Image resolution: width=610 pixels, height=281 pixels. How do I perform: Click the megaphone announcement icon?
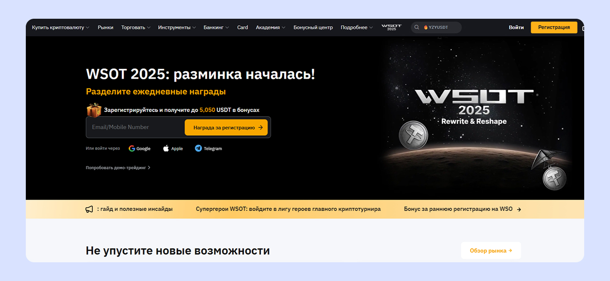[x=89, y=209]
